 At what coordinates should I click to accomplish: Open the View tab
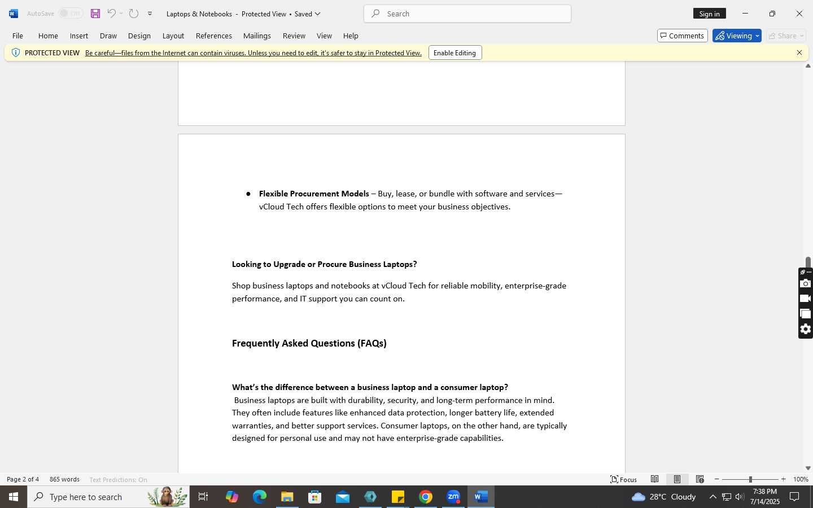pyautogui.click(x=324, y=36)
